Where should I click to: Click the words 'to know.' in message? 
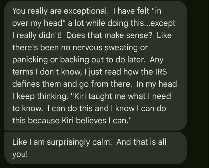(x=28, y=108)
